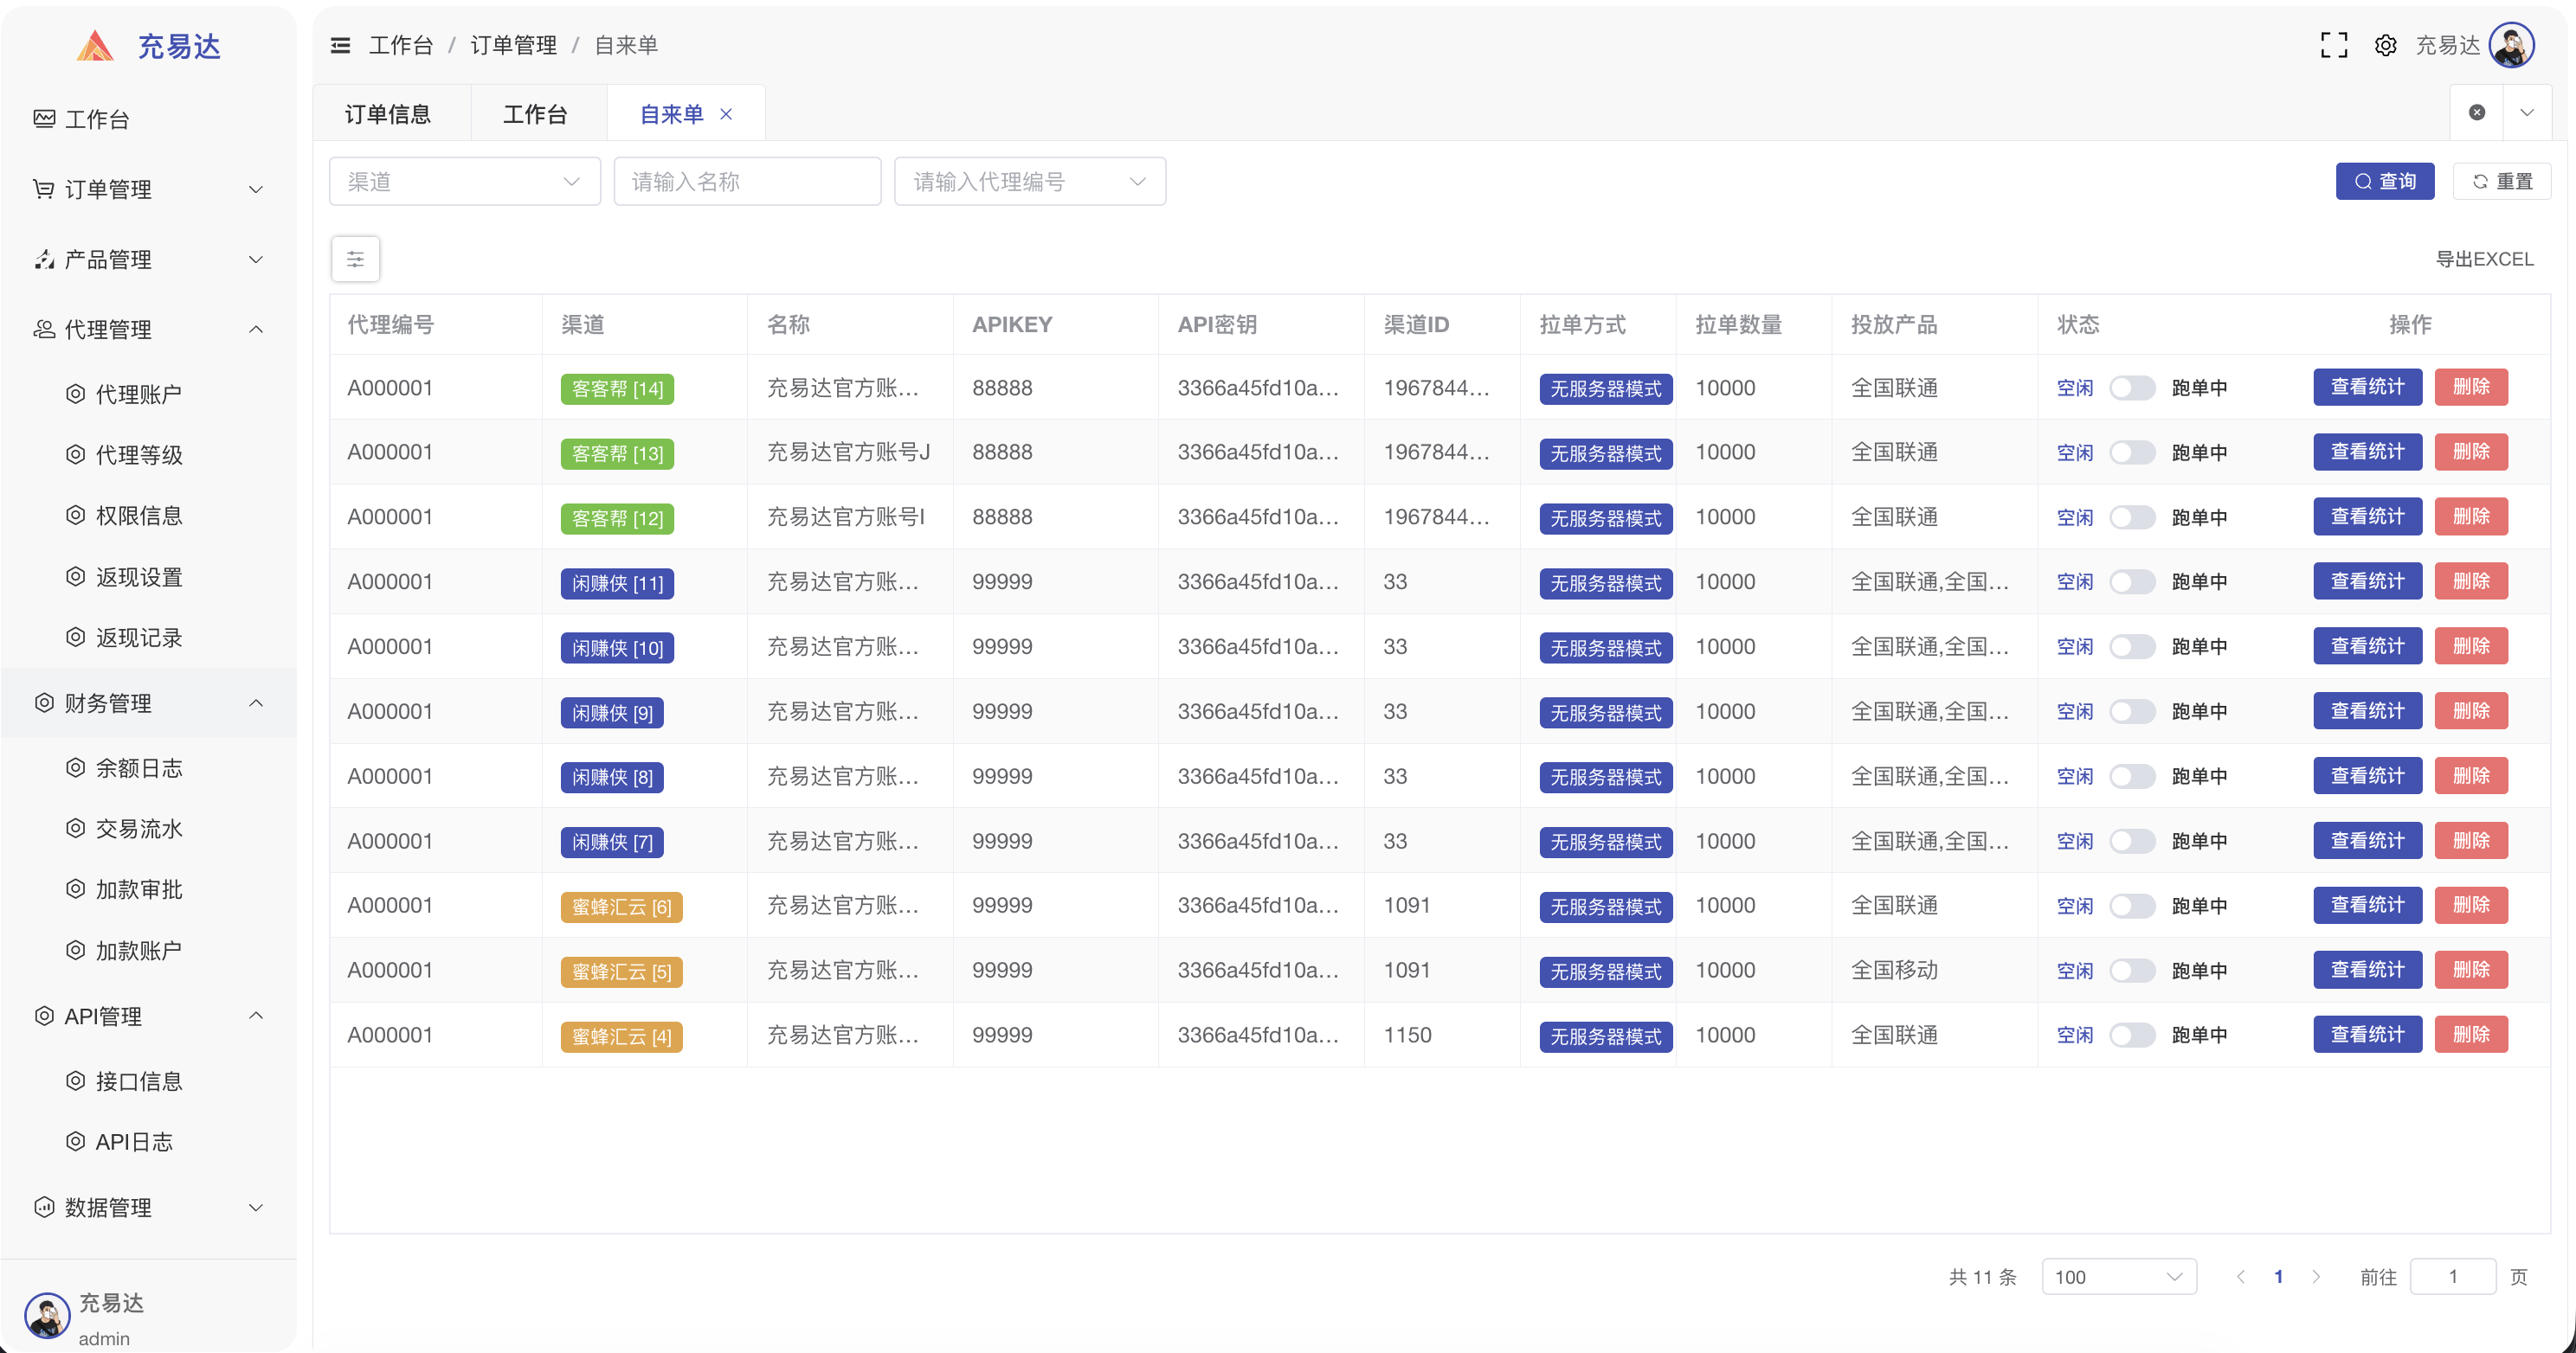Toggle status switch for 客客帮 [12] row
The width and height of the screenshot is (2576, 1353).
pyautogui.click(x=2132, y=517)
